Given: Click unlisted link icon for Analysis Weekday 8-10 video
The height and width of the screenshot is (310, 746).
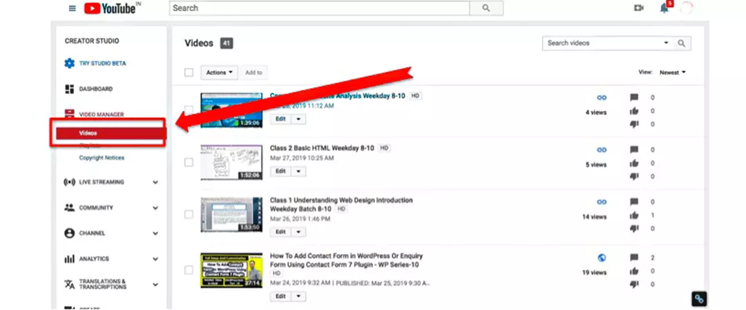Looking at the screenshot, I should point(602,98).
